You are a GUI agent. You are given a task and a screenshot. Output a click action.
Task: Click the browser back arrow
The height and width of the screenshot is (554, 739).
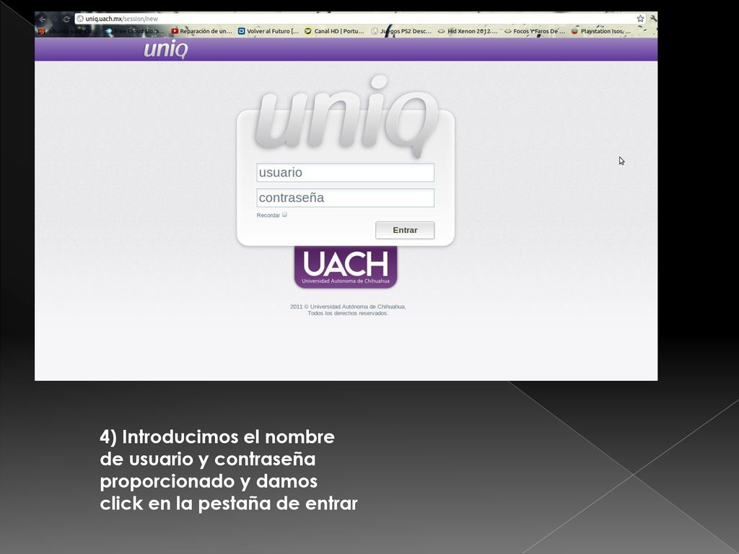(43, 19)
